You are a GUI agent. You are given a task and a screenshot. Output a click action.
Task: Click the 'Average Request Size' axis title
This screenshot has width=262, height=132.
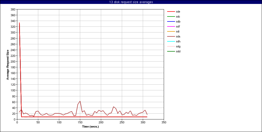point(8,64)
